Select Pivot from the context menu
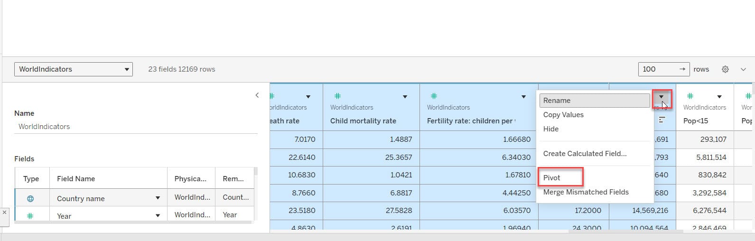755x241 pixels. click(x=551, y=178)
